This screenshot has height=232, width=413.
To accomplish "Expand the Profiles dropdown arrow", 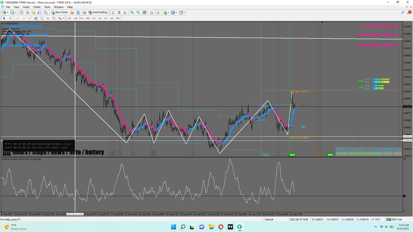I will 15,12.
